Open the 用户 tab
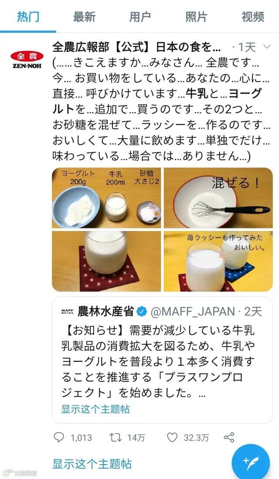The width and height of the screenshot is (279, 479). click(140, 17)
